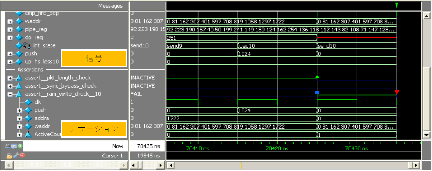
Task: Expand the waddr signal above pipe_reg
Action: pyautogui.click(x=10, y=22)
